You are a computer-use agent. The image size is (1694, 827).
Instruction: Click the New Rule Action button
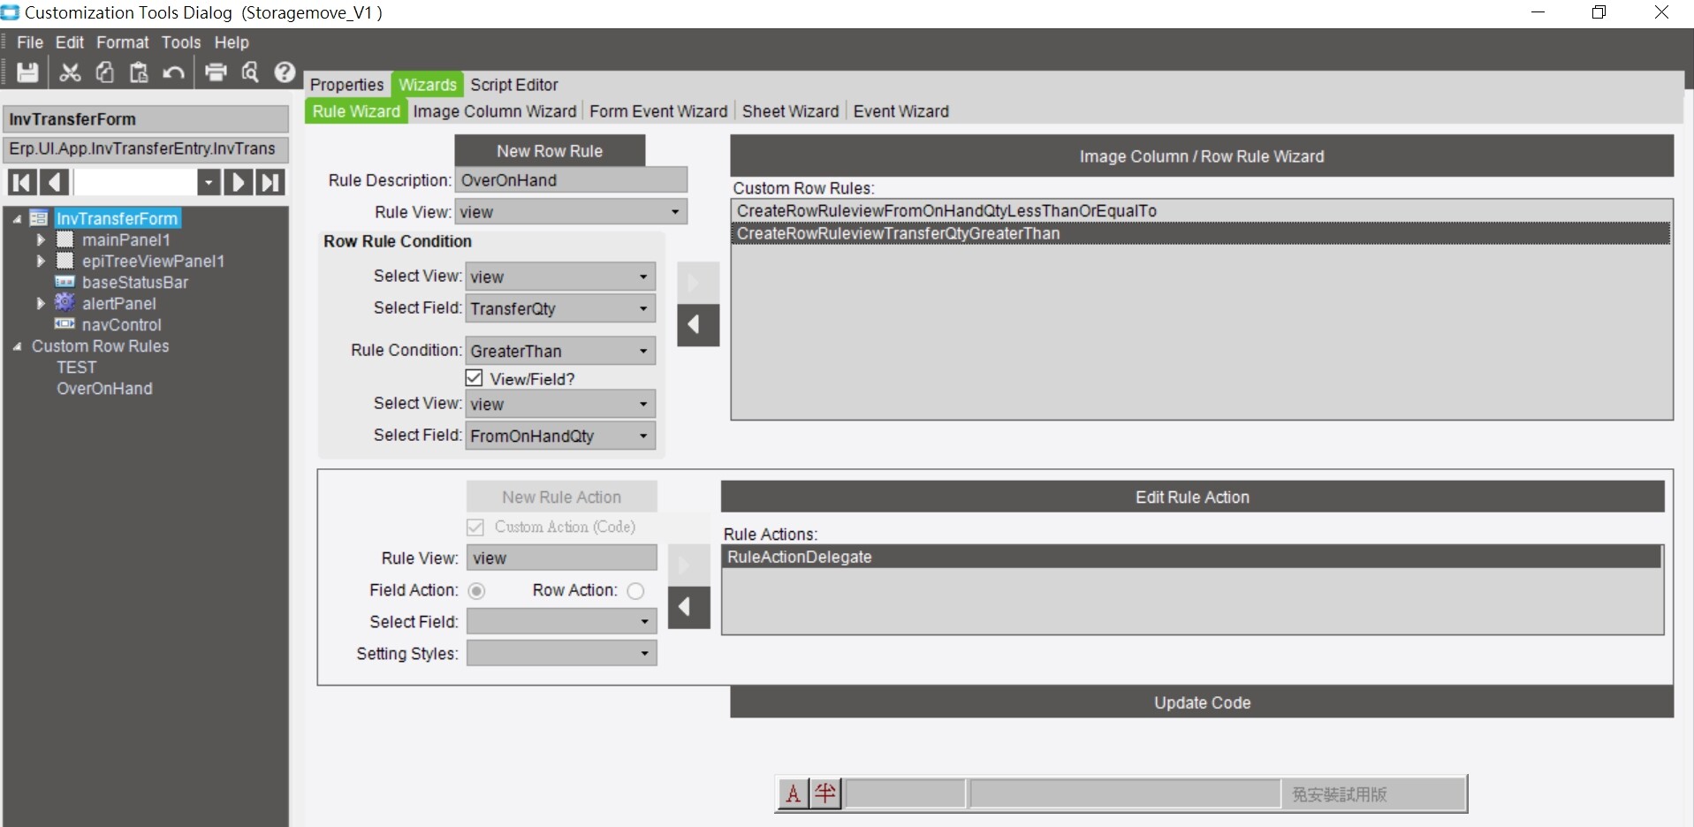562,497
